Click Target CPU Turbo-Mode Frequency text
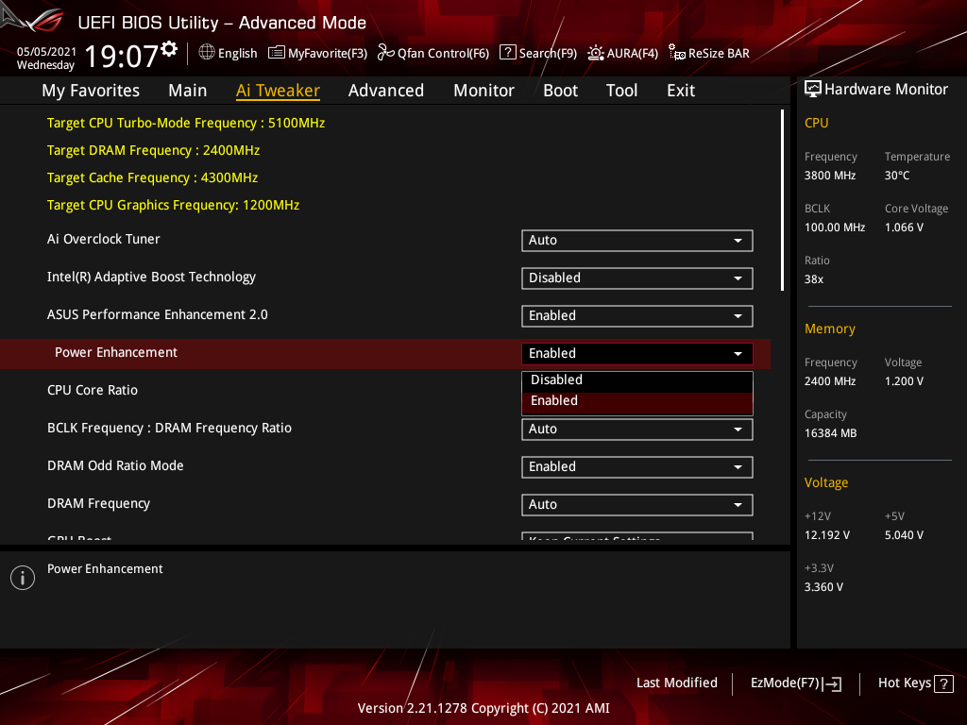967x725 pixels. pyautogui.click(x=186, y=124)
